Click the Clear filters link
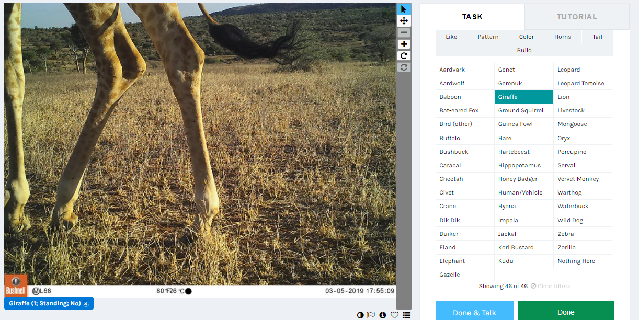This screenshot has width=639, height=320. click(x=550, y=286)
